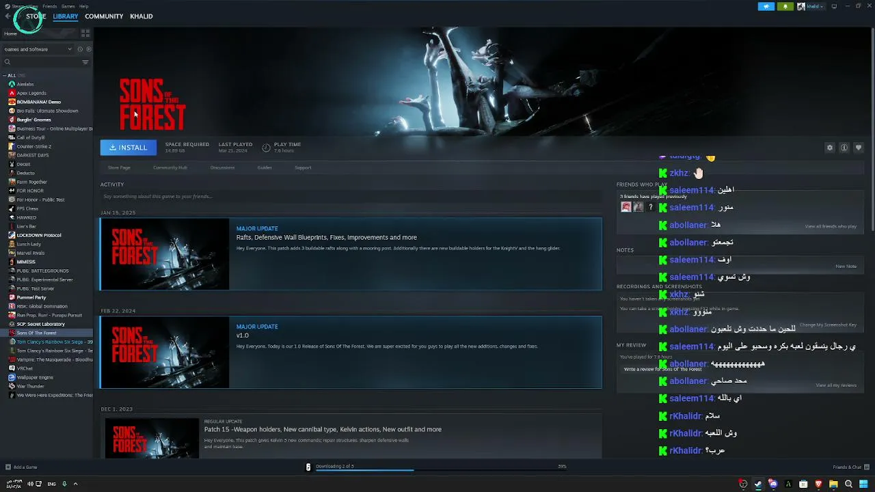Select PUBG: BATTLEGROUNDS in library list
This screenshot has width=875, height=492.
tap(46, 271)
